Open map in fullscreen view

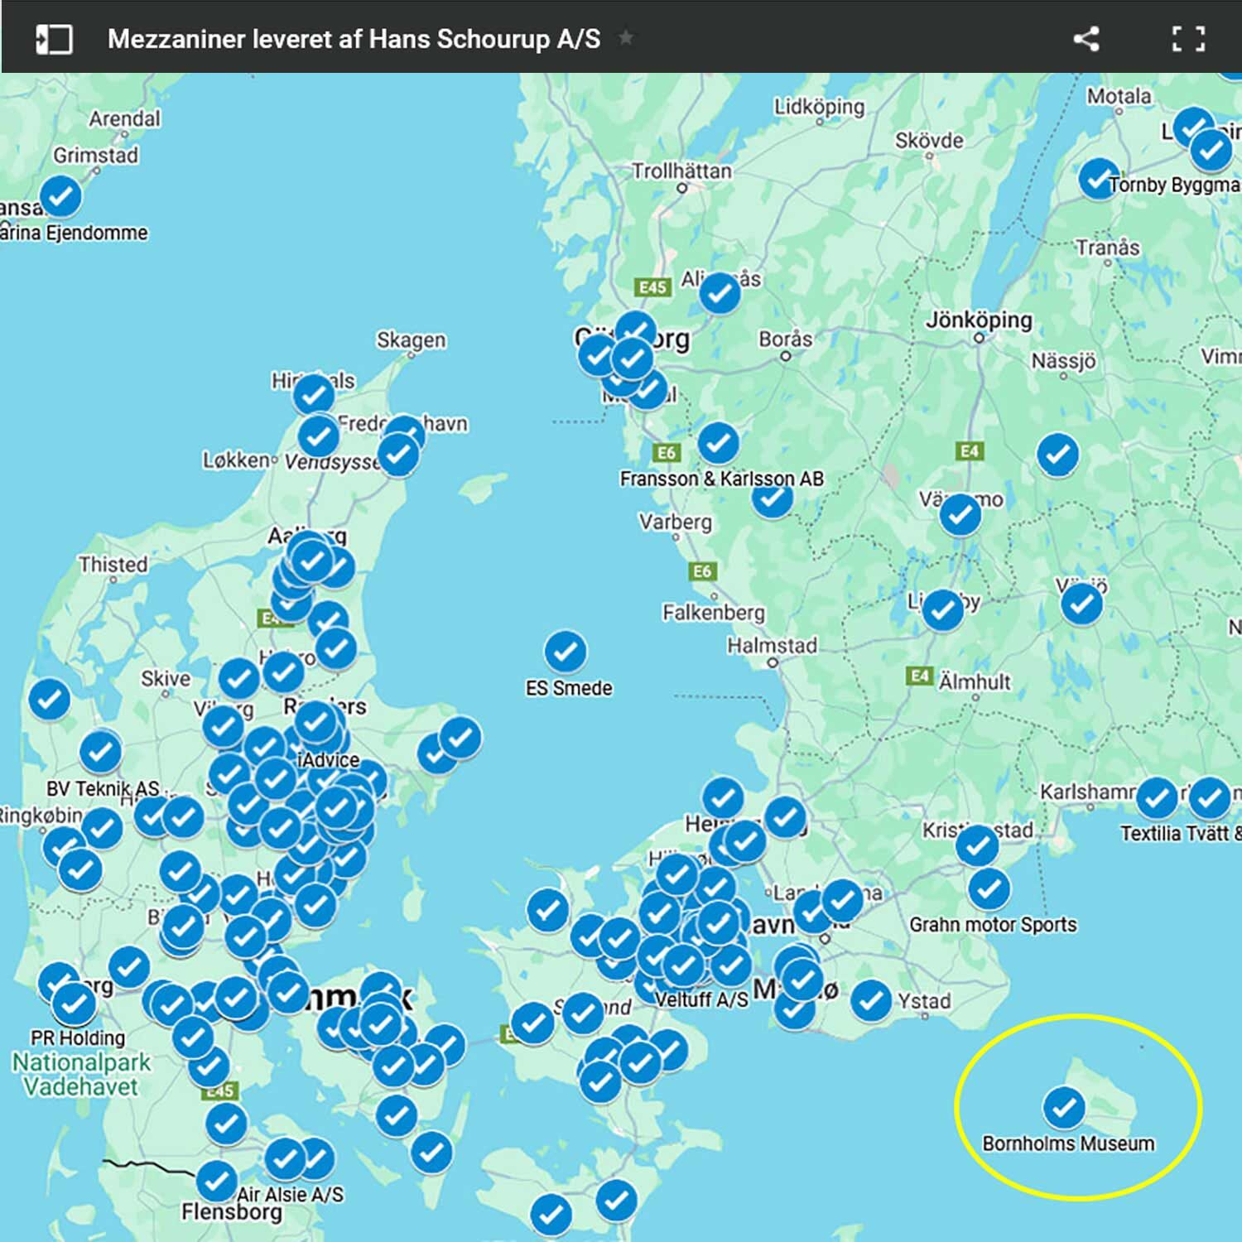pos(1187,39)
